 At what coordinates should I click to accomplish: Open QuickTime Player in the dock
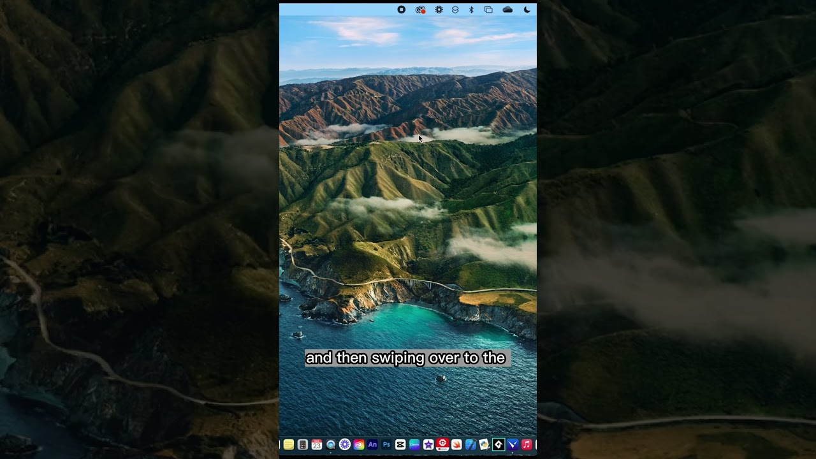331,444
